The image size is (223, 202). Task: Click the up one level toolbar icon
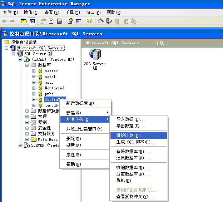pos(24,21)
